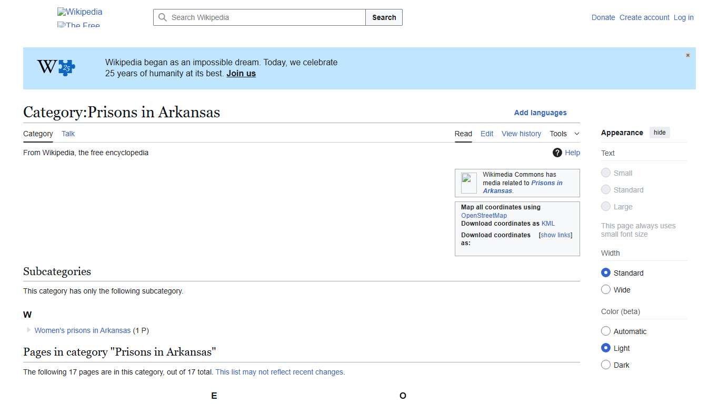Enable Automatic color mode
719x404 pixels.
[606, 331]
